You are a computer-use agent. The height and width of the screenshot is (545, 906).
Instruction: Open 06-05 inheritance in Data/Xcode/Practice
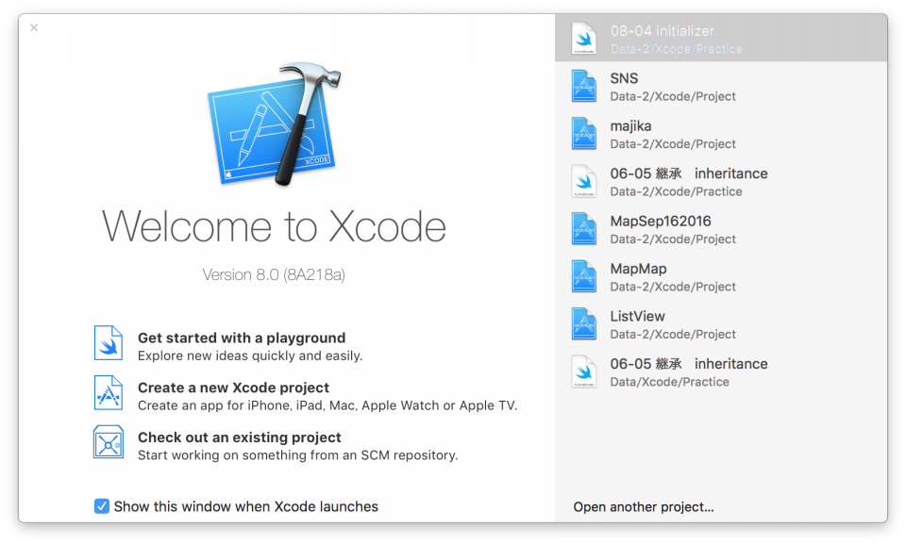coord(689,372)
